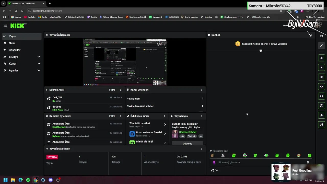The height and width of the screenshot is (184, 327).
Task: Open Spotify from the taskbar
Action: coord(28,180)
